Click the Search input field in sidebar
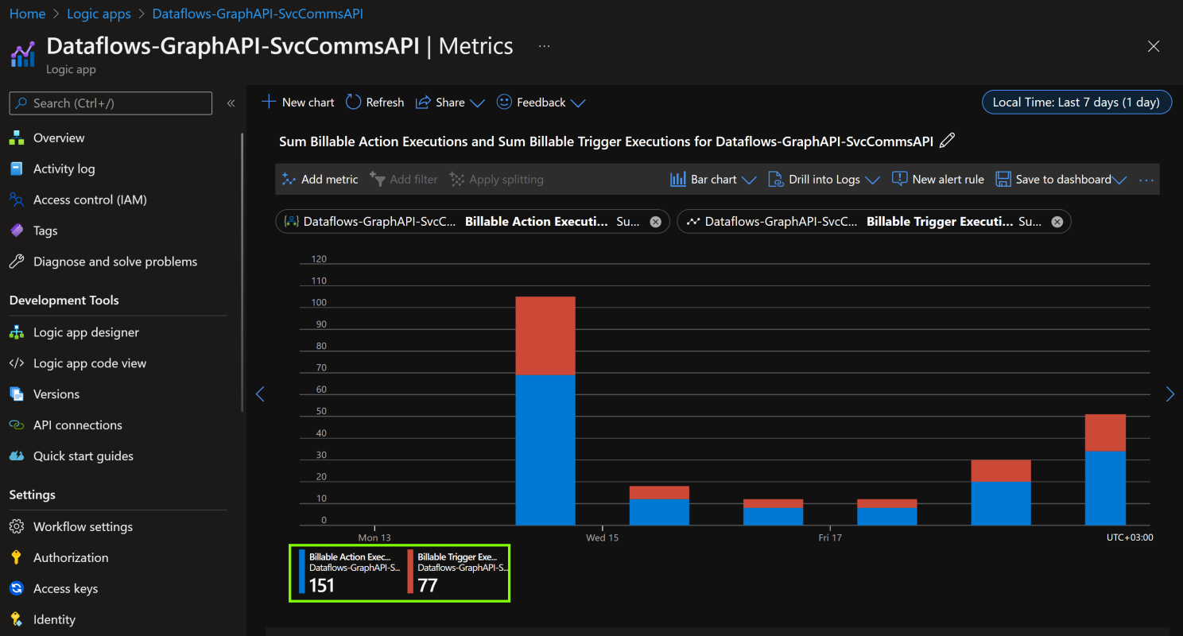1183x636 pixels. coord(111,103)
